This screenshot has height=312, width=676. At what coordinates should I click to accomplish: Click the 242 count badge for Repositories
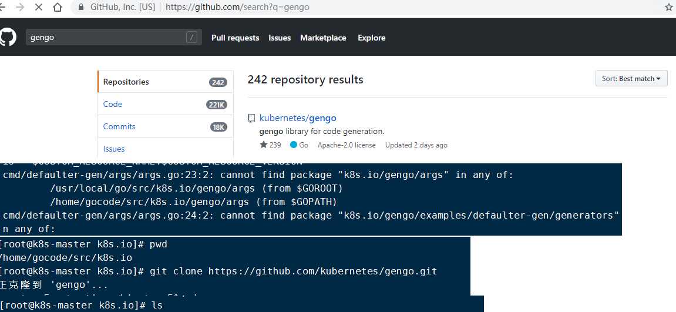tap(218, 82)
